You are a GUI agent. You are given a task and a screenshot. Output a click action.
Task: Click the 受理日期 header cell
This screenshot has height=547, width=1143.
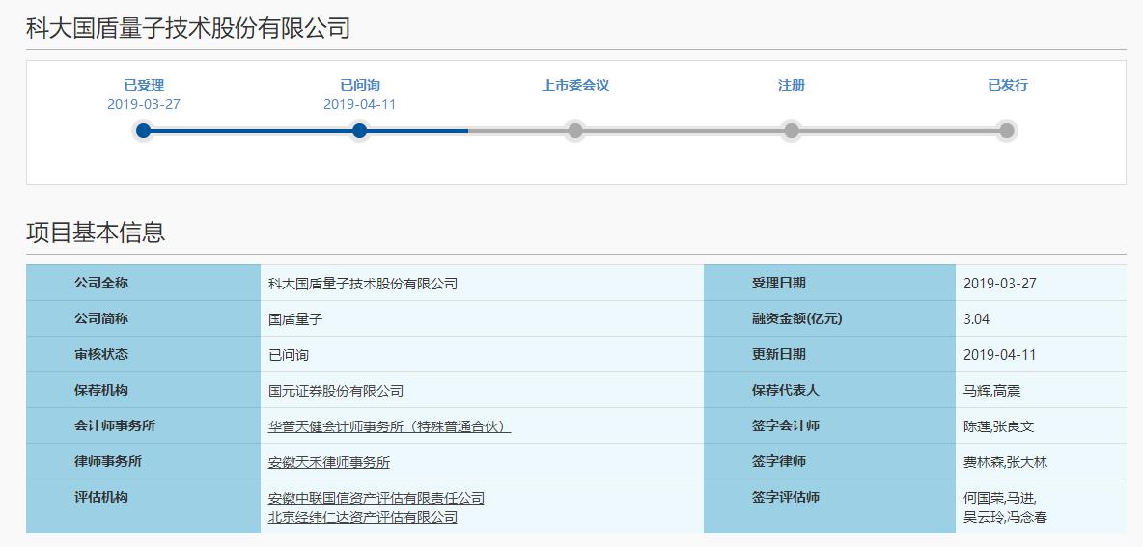pyautogui.click(x=829, y=283)
